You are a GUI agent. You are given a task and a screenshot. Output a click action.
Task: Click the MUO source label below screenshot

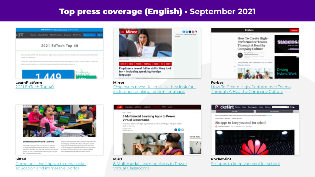(x=118, y=159)
